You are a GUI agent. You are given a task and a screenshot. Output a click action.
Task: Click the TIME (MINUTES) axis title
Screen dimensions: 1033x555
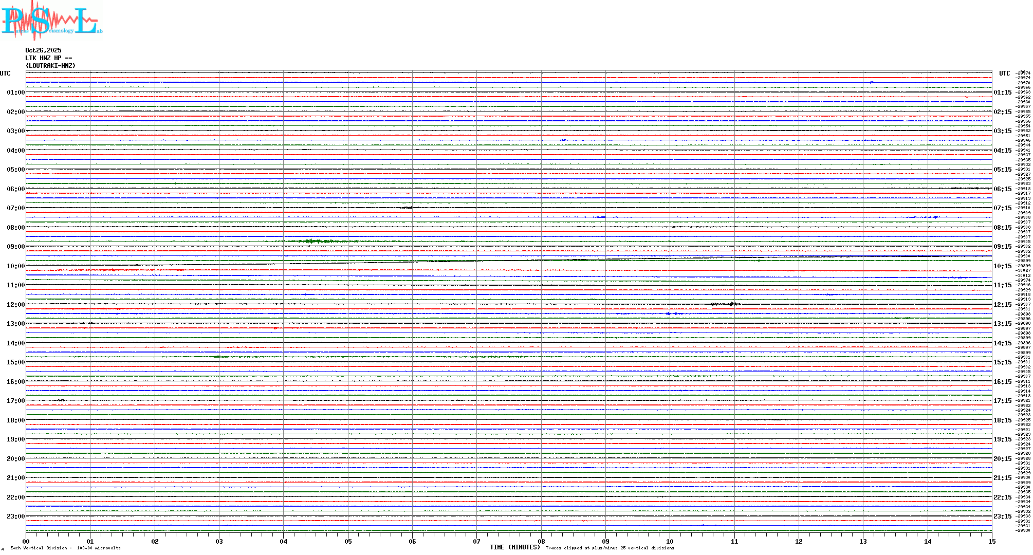point(515,547)
